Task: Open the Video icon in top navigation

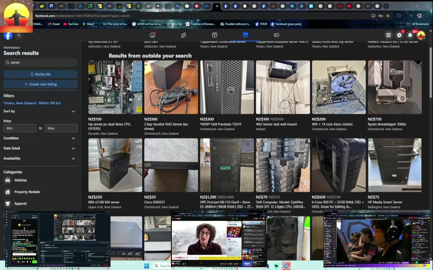Action: coord(214,35)
